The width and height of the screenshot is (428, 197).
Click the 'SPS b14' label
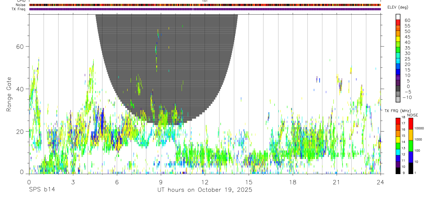click(42, 190)
